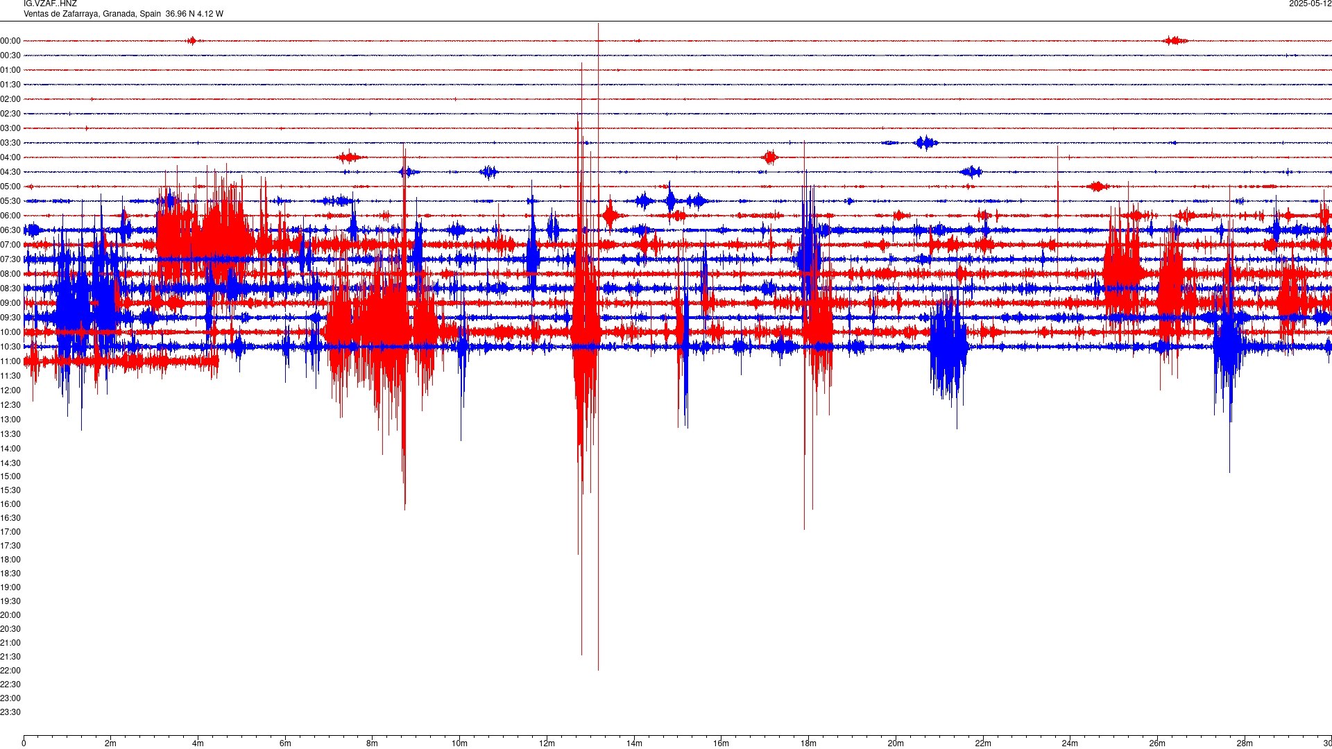Click the 8m tick on time axis
This screenshot has height=749, width=1332.
373,743
